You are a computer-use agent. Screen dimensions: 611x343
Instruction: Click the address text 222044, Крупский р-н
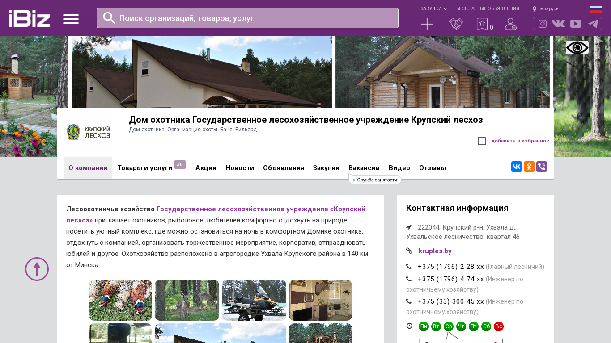(x=463, y=232)
